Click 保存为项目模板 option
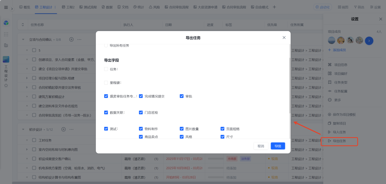The height and width of the screenshot is (184, 386). (342, 115)
